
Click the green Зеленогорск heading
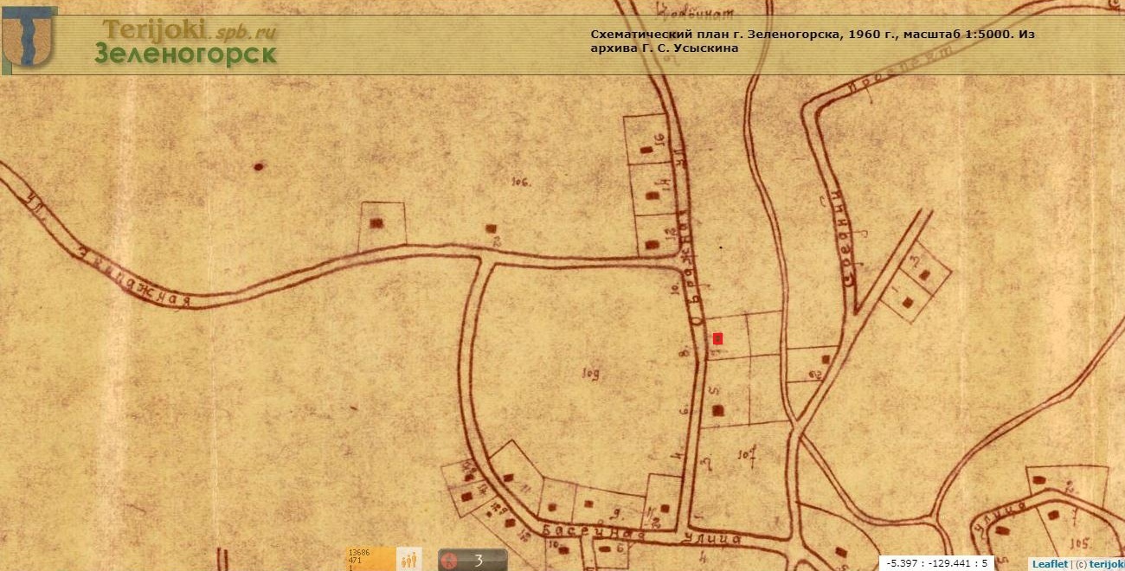[x=186, y=55]
